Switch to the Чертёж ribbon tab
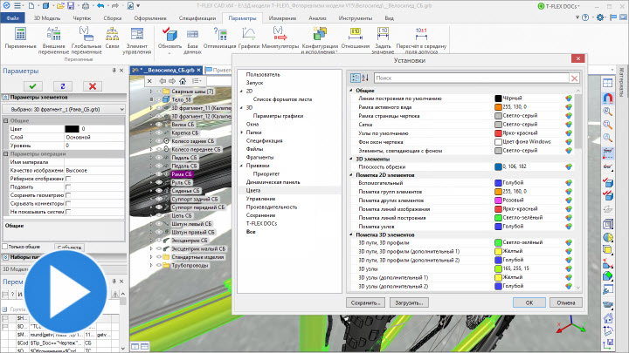The width and height of the screenshot is (629, 353). click(x=82, y=18)
